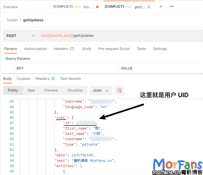Switch response view to Raw

click(31, 90)
